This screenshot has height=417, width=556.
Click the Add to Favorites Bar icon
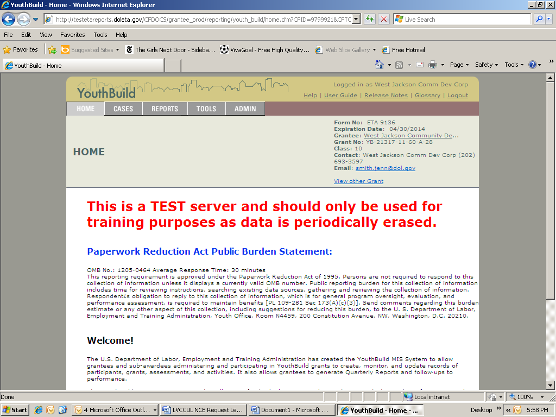coord(52,49)
